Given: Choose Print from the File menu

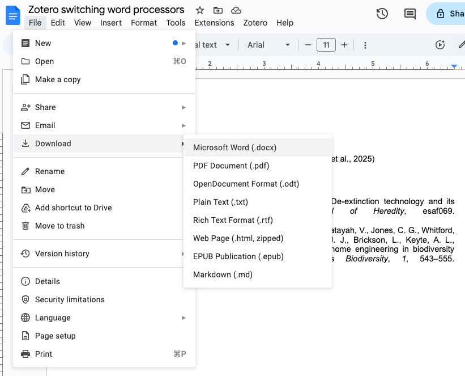Looking at the screenshot, I should [x=104, y=354].
